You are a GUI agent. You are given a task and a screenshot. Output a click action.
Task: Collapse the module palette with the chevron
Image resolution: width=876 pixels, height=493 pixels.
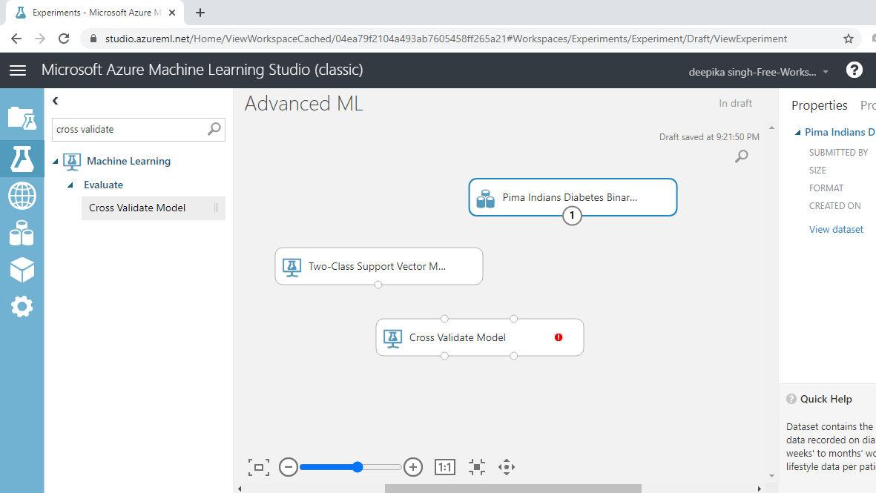[x=56, y=101]
